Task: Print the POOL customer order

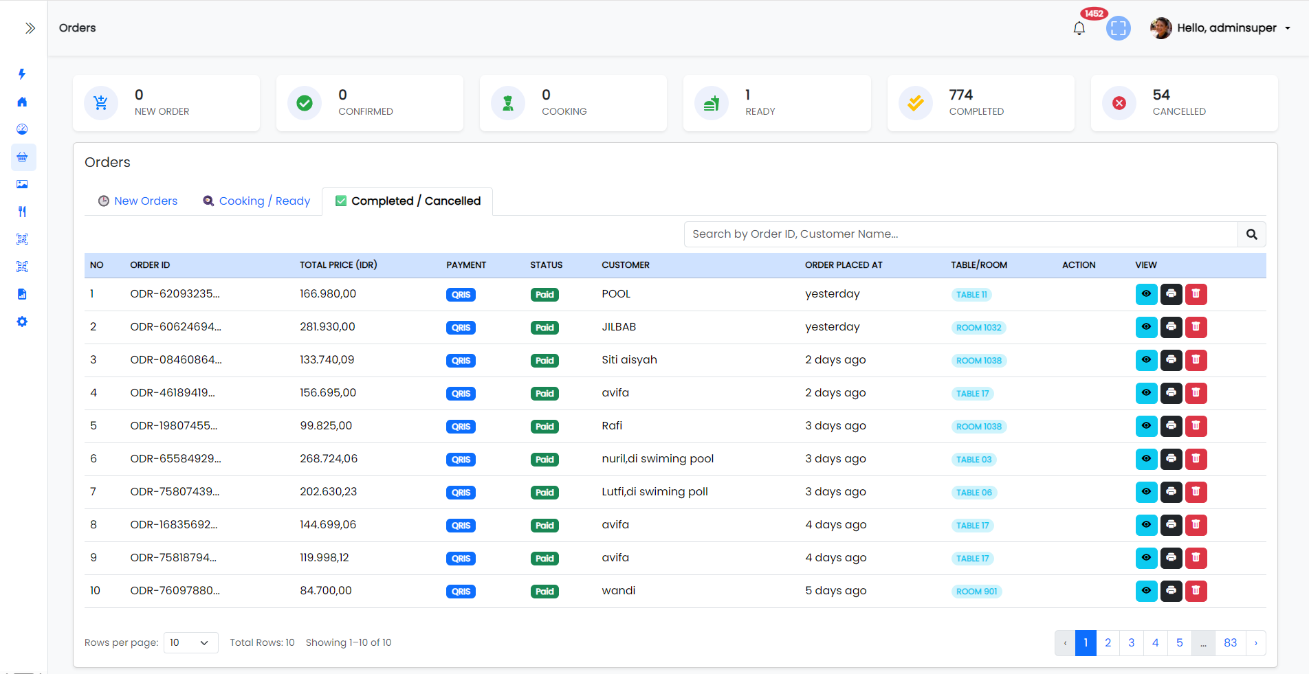Action: (x=1171, y=294)
